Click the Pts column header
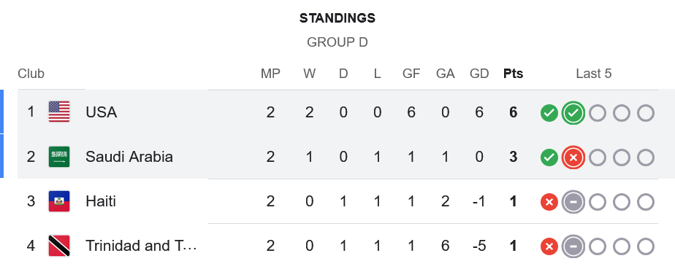The width and height of the screenshot is (675, 280). 513,74
